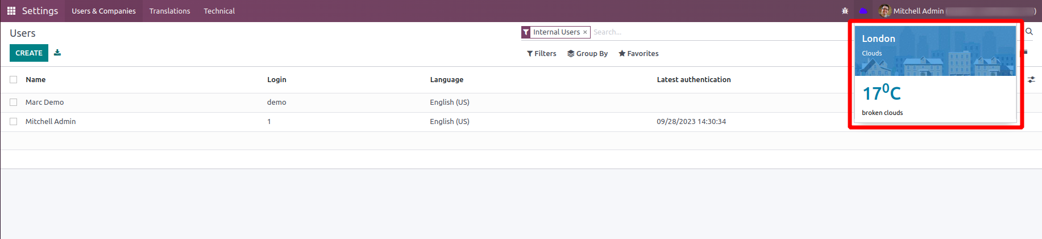Open optional columns adjust icon
1042x239 pixels.
coord(1031,80)
